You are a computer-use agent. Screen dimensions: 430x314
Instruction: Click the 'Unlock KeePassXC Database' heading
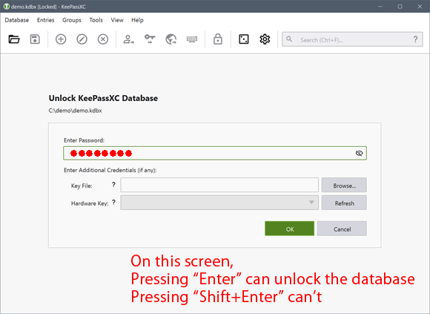coord(103,98)
